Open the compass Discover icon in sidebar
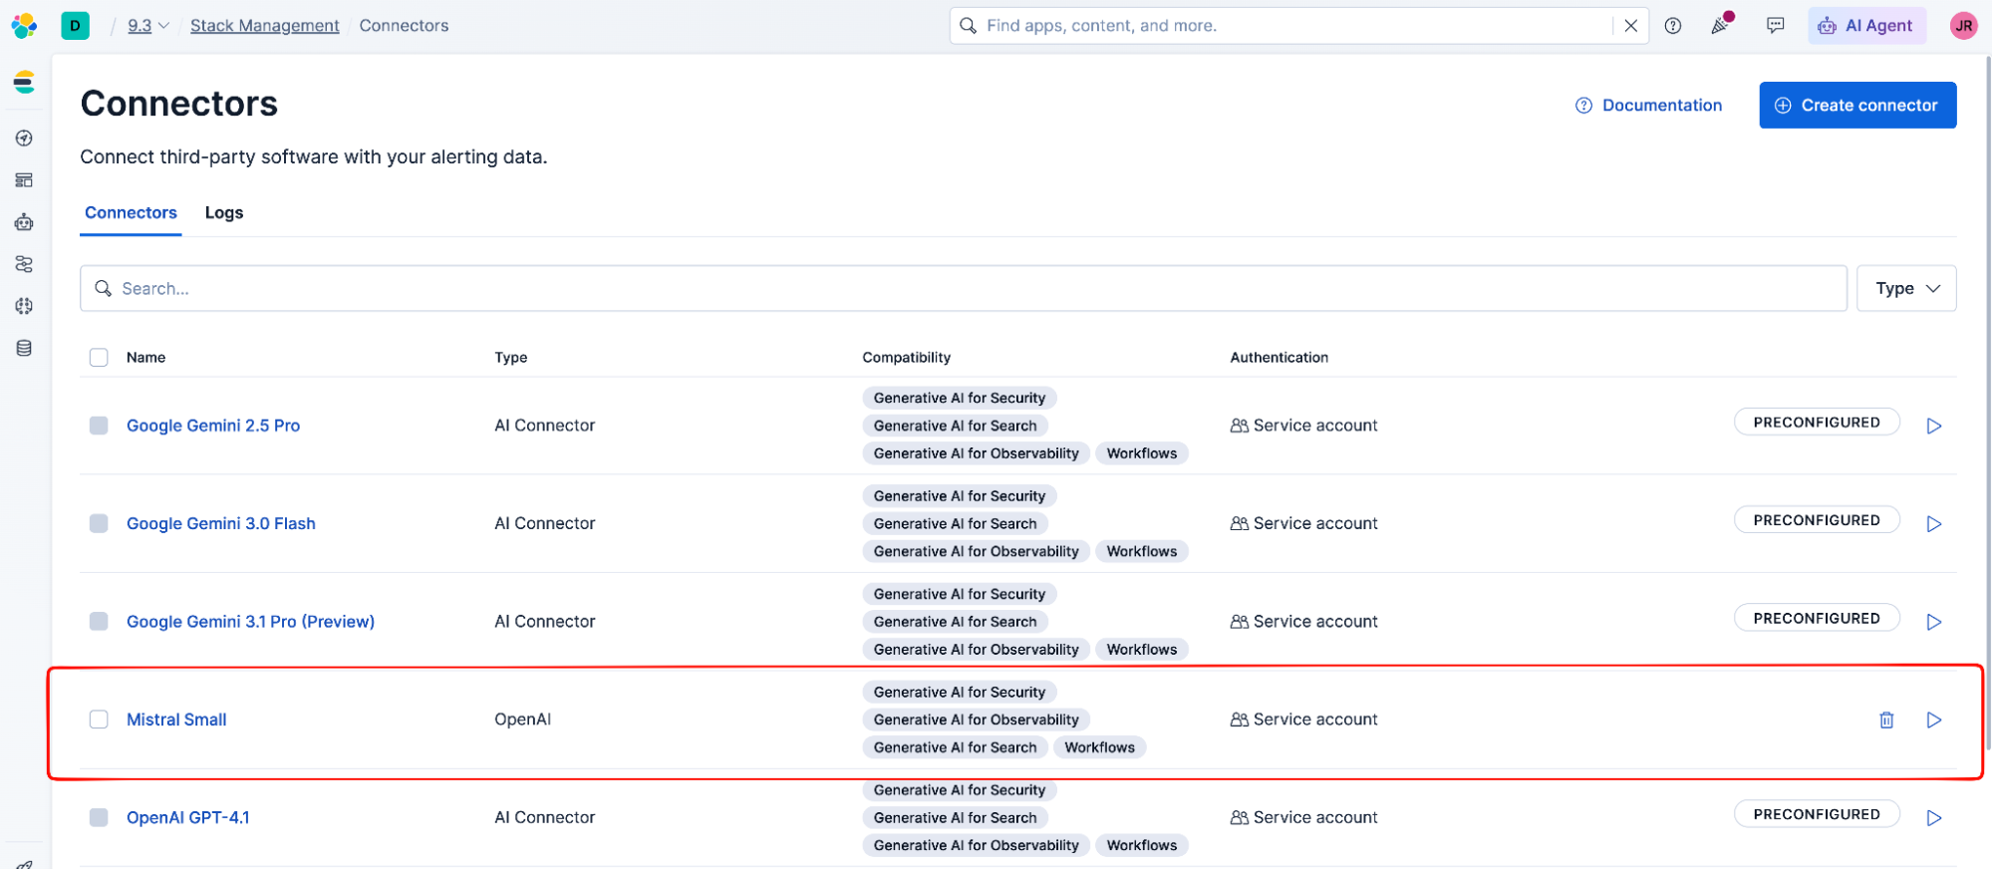The width and height of the screenshot is (1992, 869). click(24, 139)
